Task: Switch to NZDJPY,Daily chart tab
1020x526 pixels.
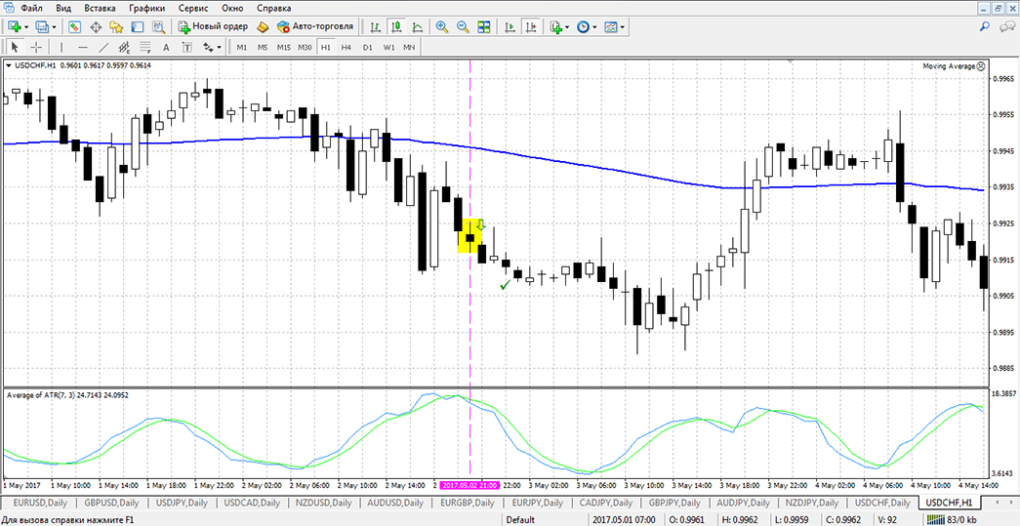Action: (x=811, y=503)
